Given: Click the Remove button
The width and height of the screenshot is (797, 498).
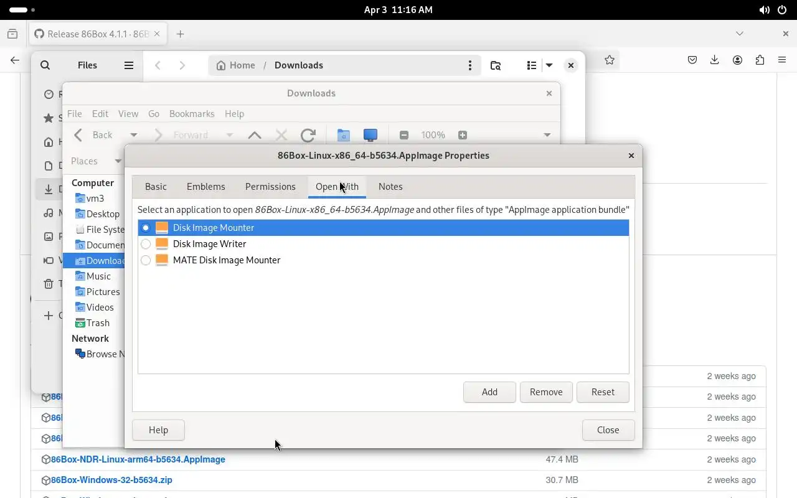Looking at the screenshot, I should click(x=546, y=392).
